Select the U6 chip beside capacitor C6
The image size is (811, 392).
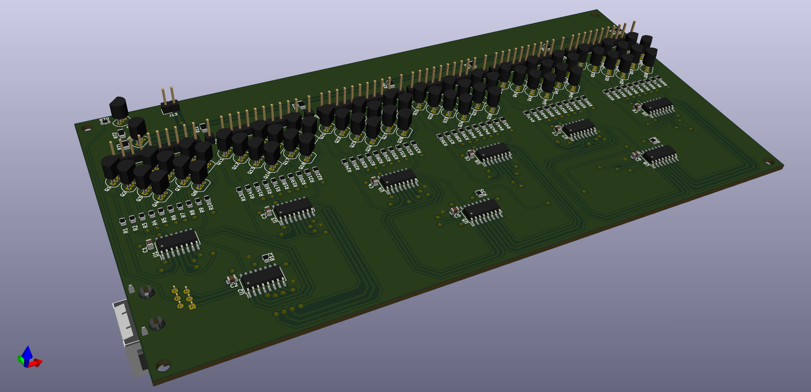493,153
